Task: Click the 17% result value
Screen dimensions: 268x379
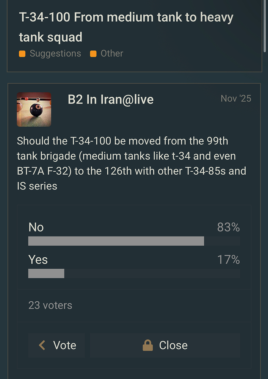Action: (x=228, y=260)
